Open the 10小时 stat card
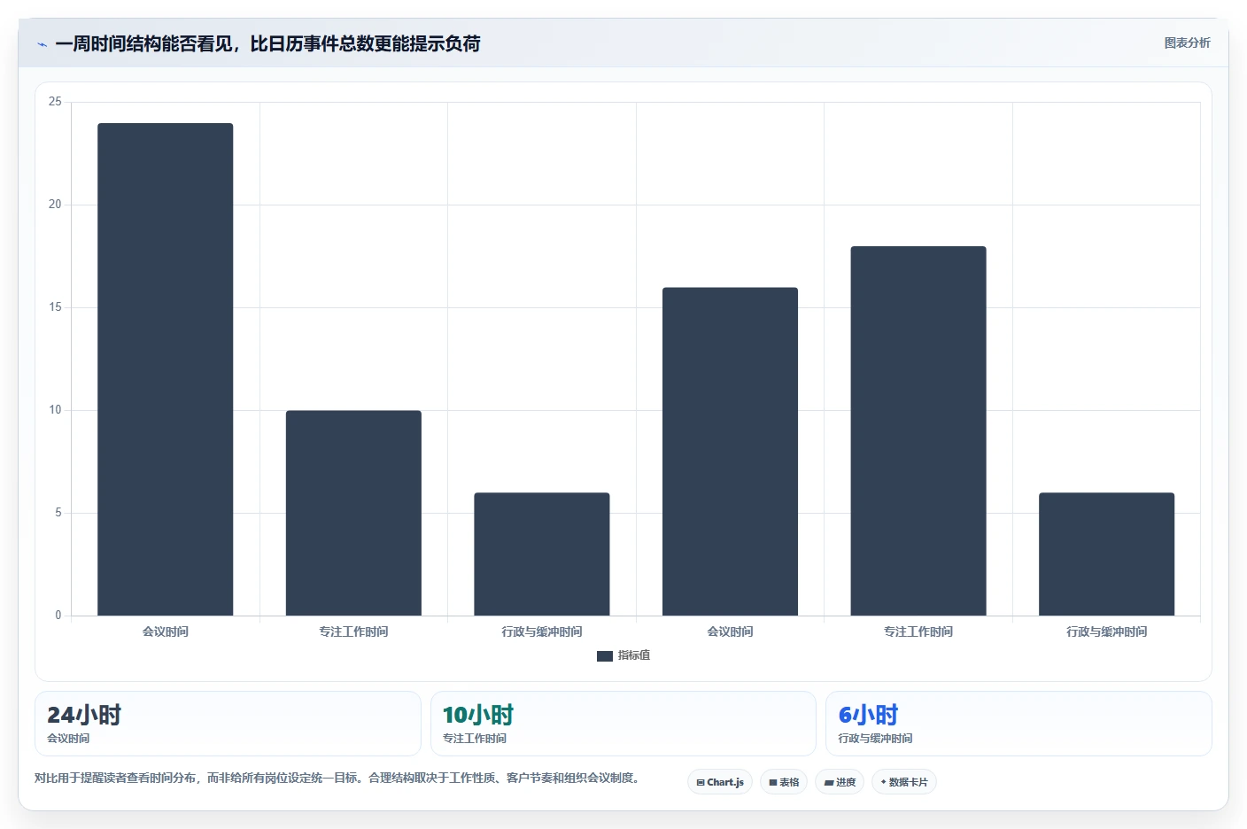The image size is (1247, 829). tap(623, 724)
